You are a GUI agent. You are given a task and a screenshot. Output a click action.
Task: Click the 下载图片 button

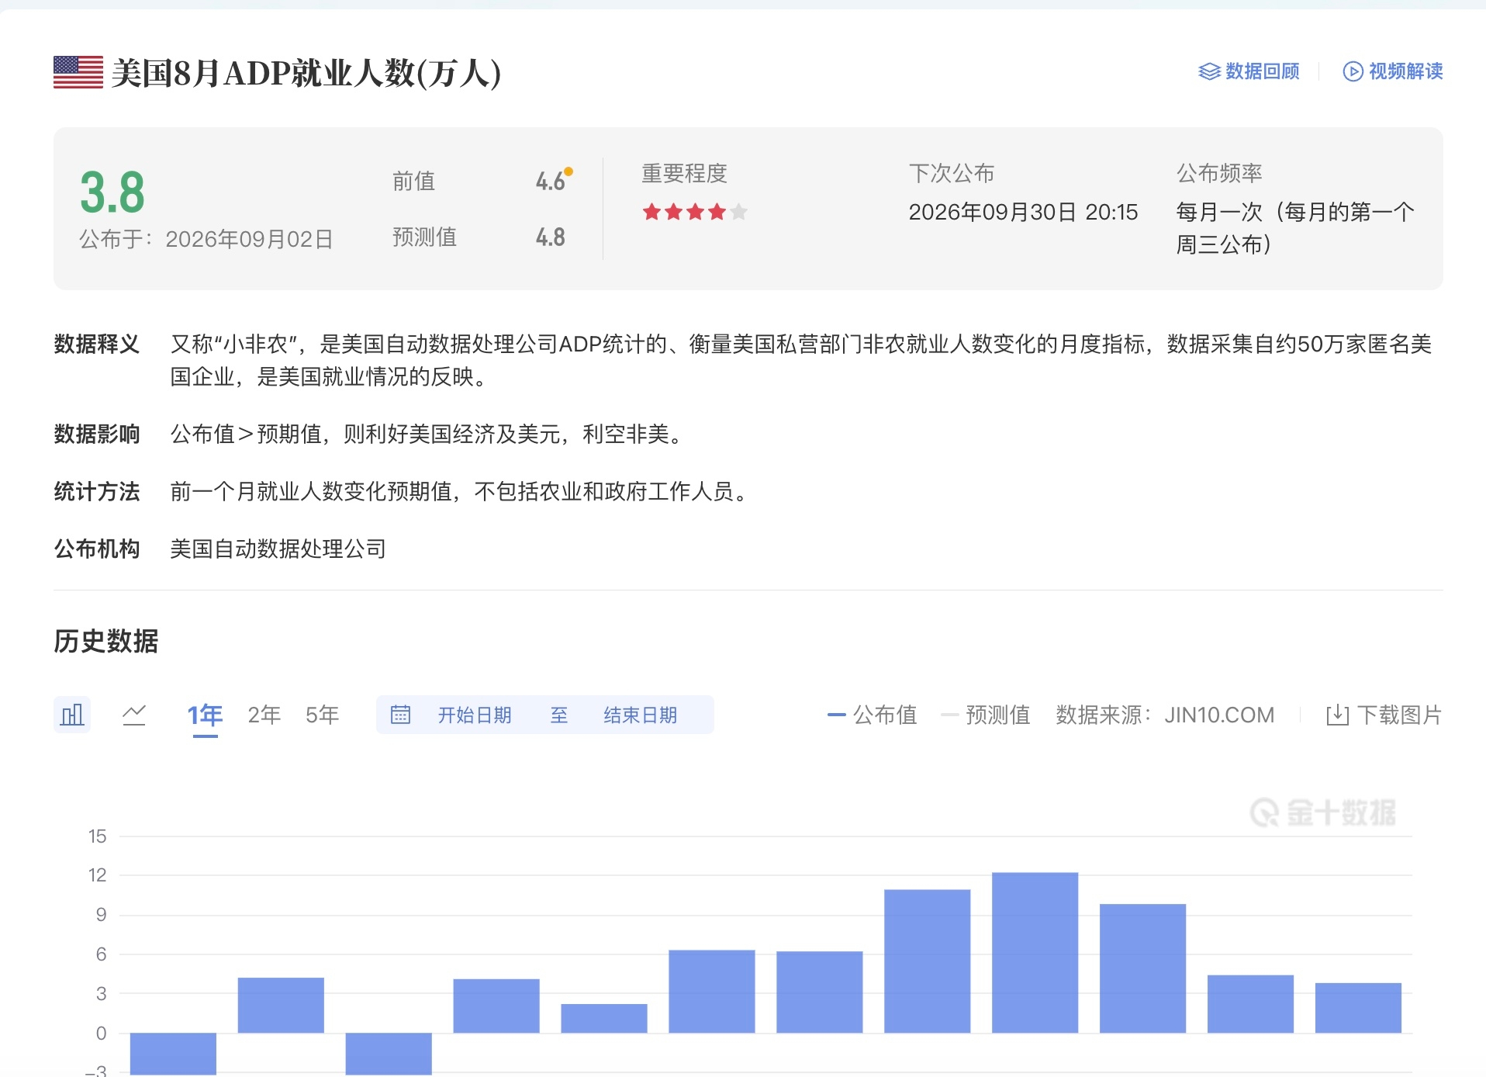click(x=1384, y=715)
